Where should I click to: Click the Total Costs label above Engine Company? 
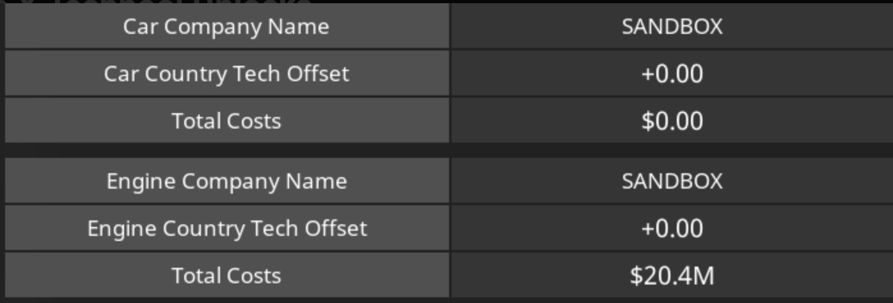226,121
